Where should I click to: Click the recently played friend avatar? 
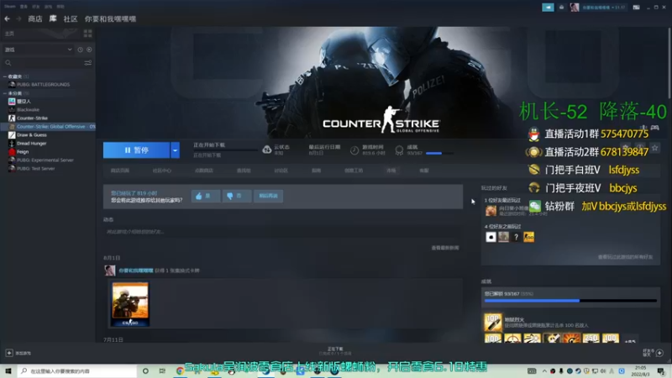491,211
